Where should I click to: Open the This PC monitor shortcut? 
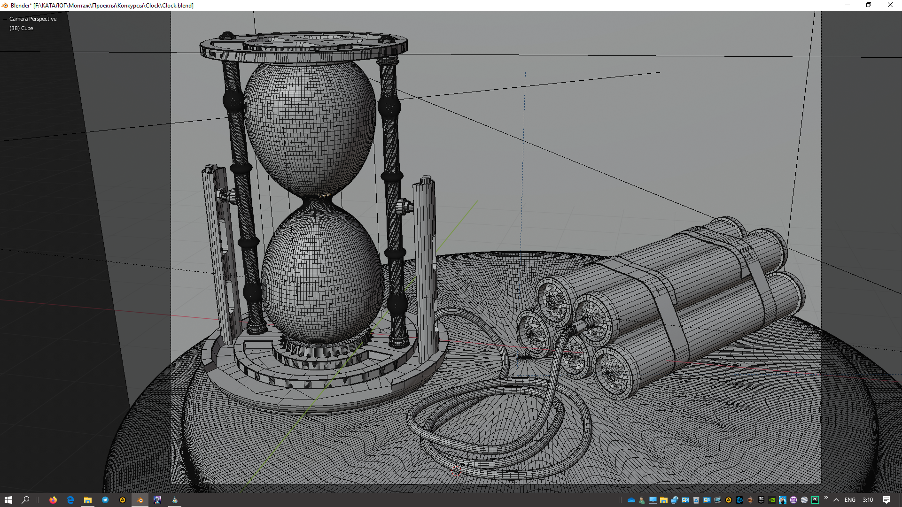(653, 500)
